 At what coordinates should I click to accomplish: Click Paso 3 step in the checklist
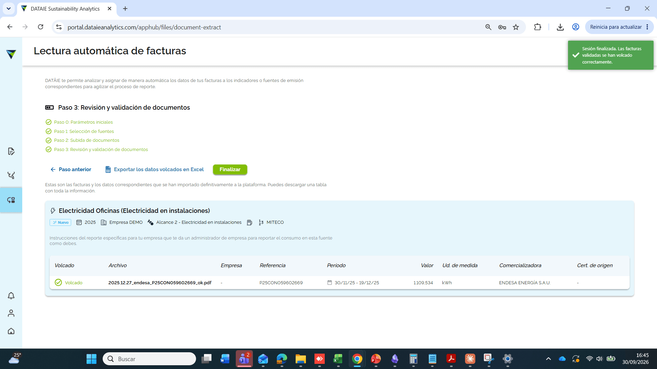click(x=101, y=150)
